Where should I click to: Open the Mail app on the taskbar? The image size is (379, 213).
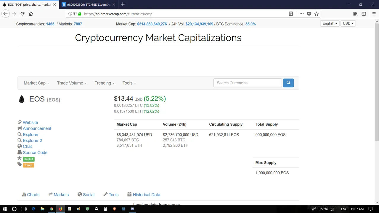click(x=96, y=209)
